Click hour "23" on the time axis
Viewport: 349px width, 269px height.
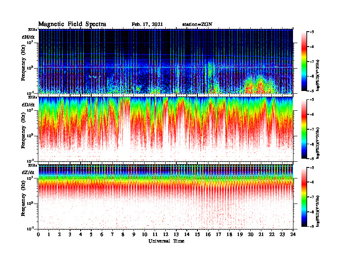pos(282,234)
